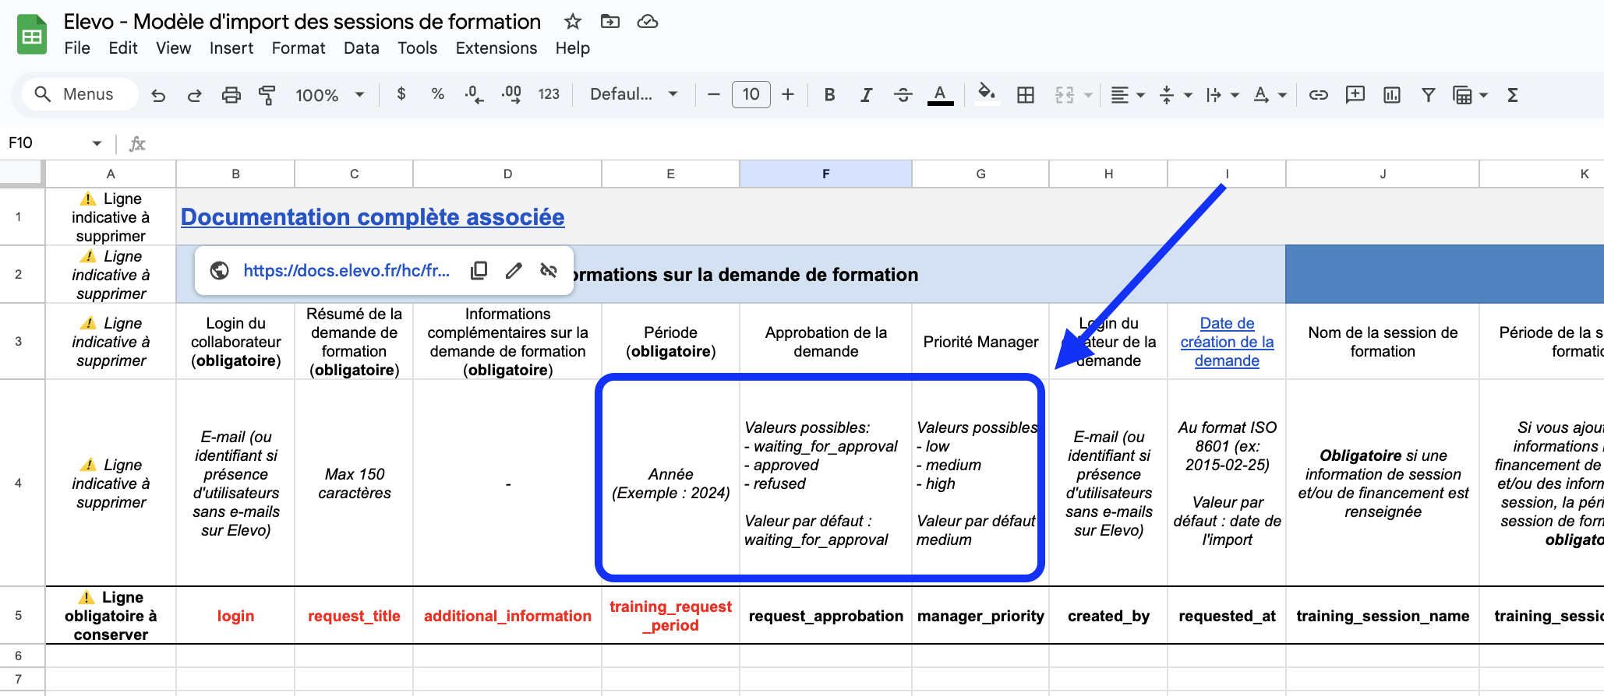Check cloud save status icon
Screen dimensions: 1604x696
tap(648, 22)
